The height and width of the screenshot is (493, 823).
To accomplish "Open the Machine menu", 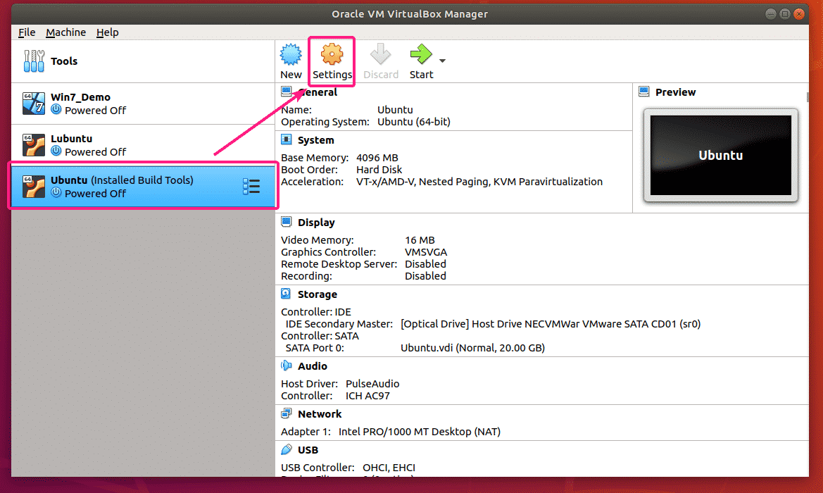I will tap(65, 32).
